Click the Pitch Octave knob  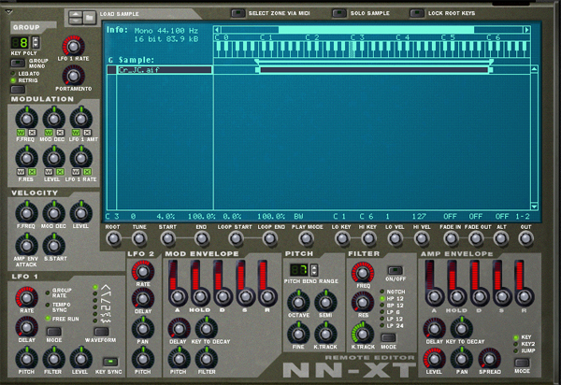298,303
